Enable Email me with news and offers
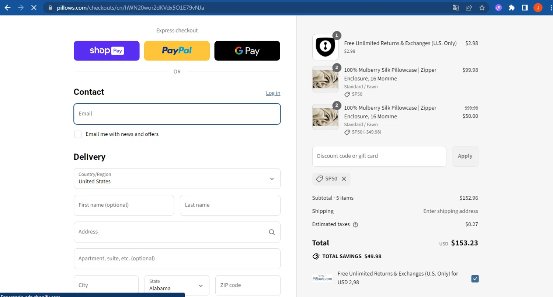This screenshot has width=553, height=297. [78, 134]
